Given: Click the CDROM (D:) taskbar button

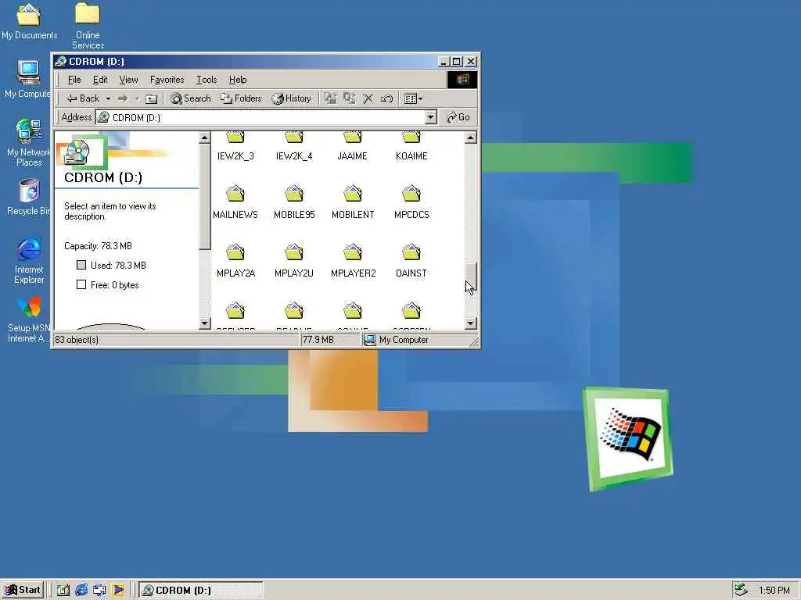Looking at the screenshot, I should click(201, 591).
